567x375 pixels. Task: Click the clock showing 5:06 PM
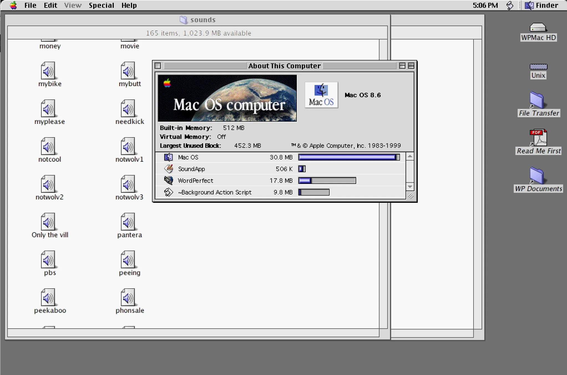click(x=485, y=5)
